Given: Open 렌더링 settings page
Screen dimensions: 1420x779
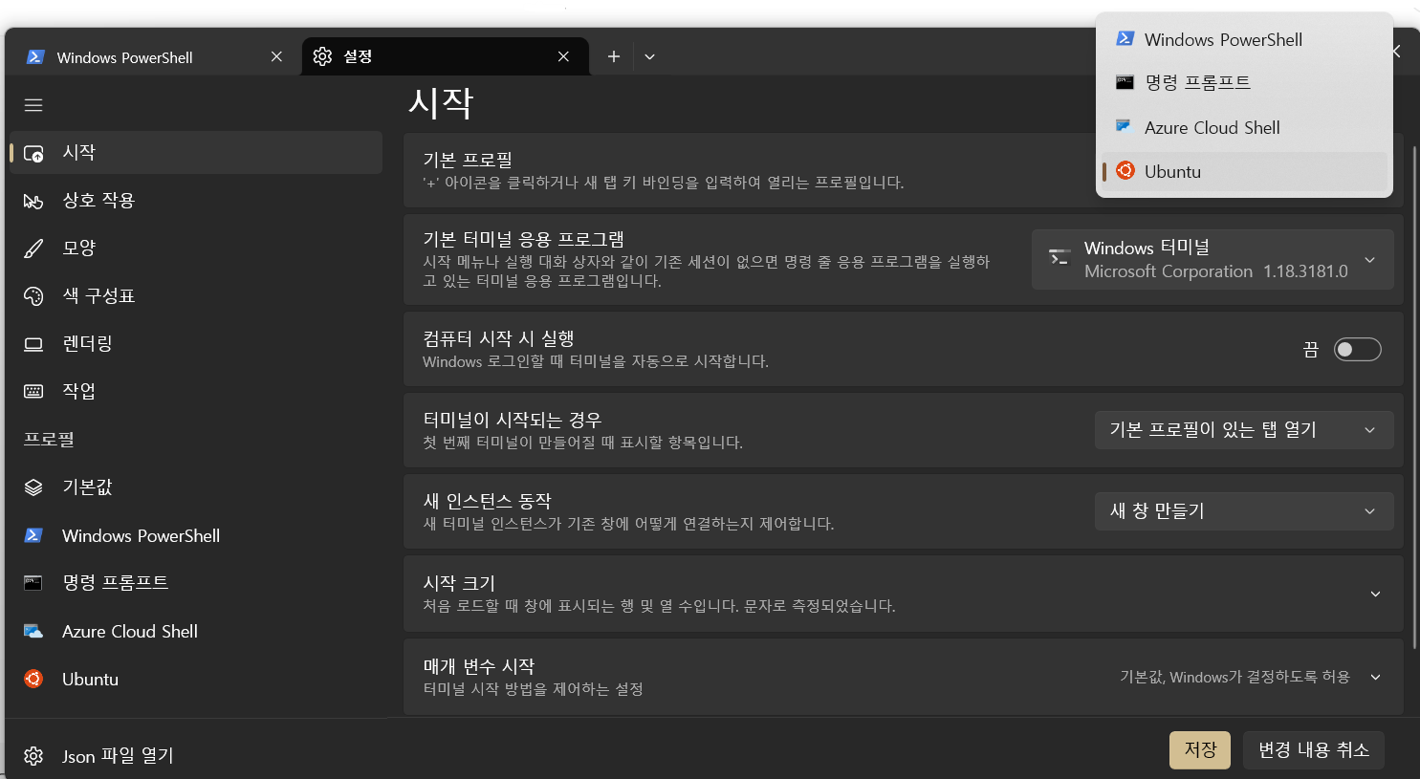Looking at the screenshot, I should (x=196, y=344).
